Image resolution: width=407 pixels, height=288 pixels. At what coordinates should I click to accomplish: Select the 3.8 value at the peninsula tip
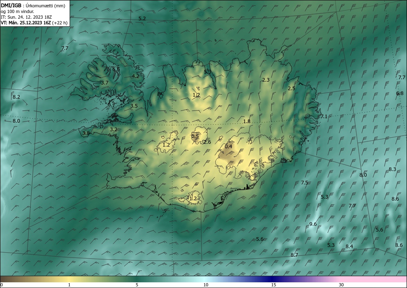pyautogui.click(x=86, y=133)
